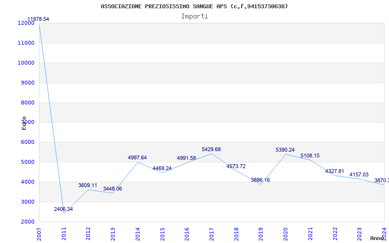The height and width of the screenshot is (243, 389).
Task: Click the Anno axis title
Action: [377, 238]
